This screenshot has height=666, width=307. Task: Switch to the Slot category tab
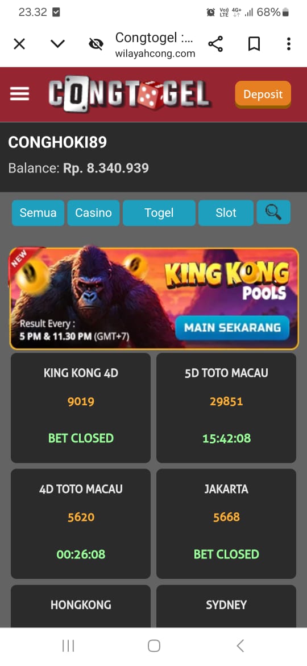tap(226, 213)
